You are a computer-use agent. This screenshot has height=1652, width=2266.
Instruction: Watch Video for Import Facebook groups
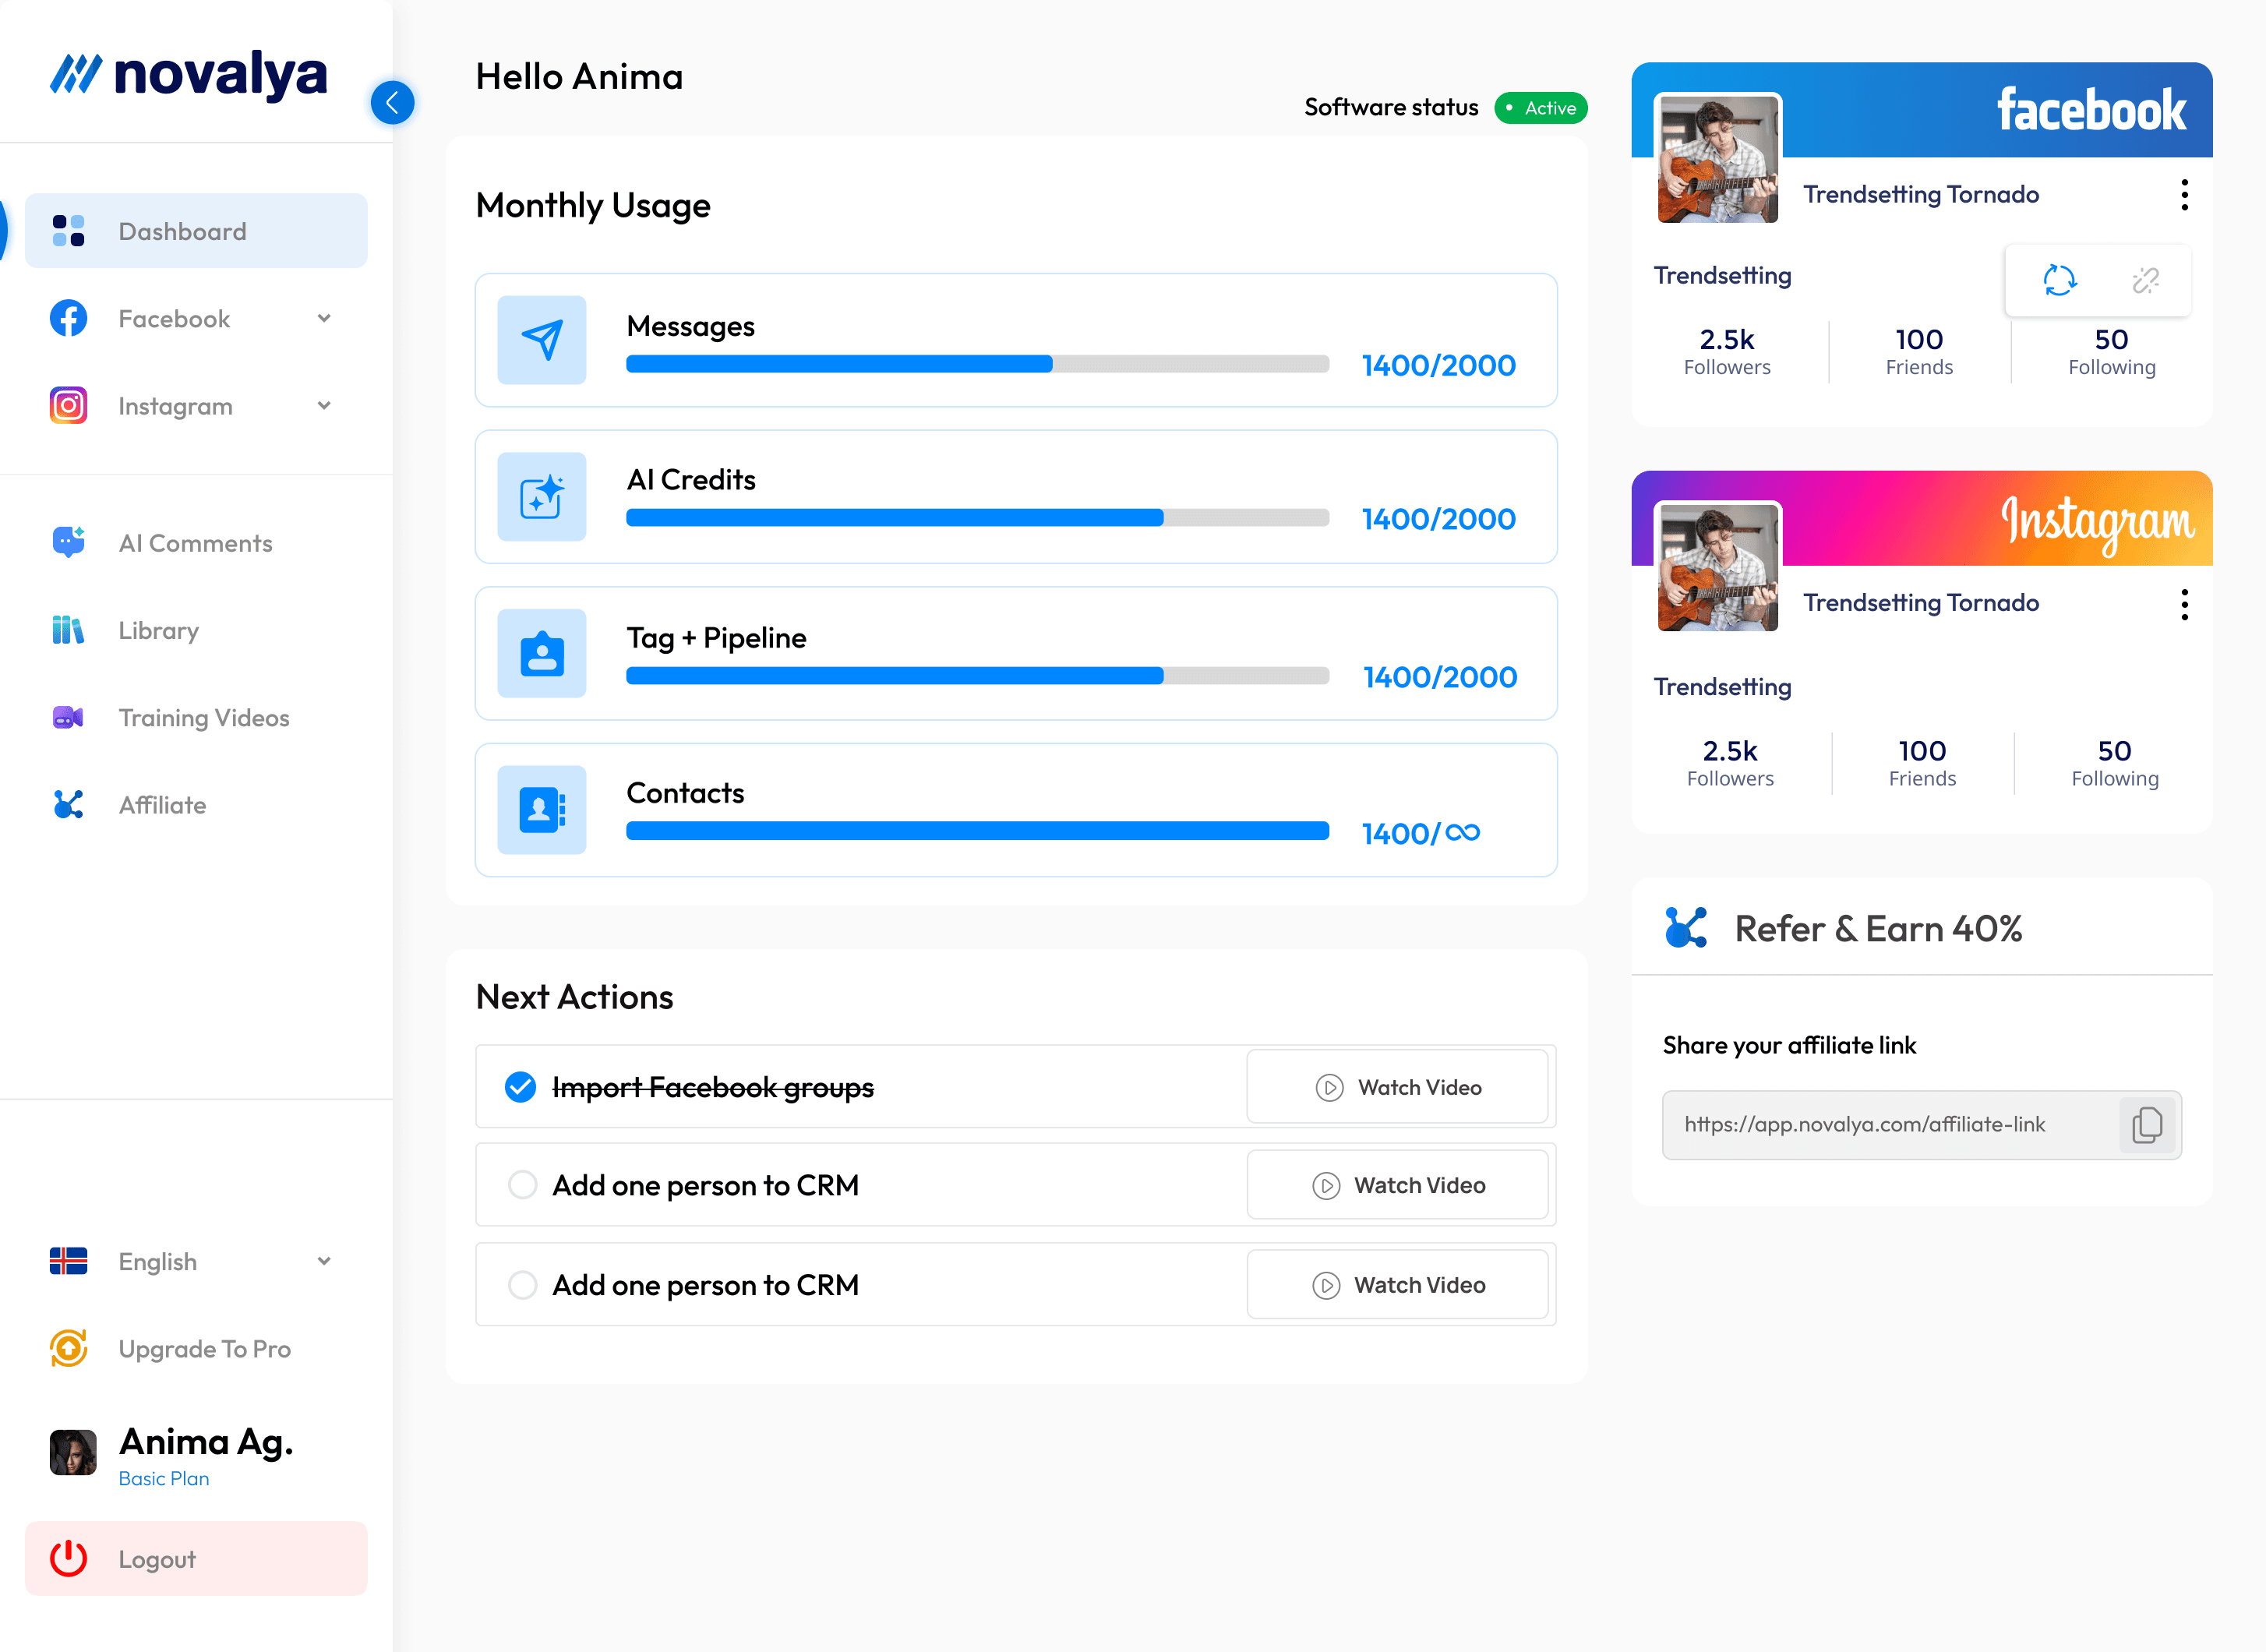click(x=1397, y=1087)
